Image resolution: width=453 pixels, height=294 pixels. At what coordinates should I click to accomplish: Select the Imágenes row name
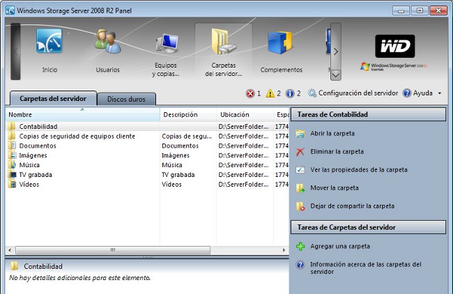click(33, 155)
